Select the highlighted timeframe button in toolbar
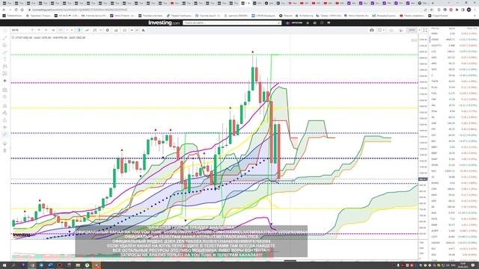 (x=61, y=30)
